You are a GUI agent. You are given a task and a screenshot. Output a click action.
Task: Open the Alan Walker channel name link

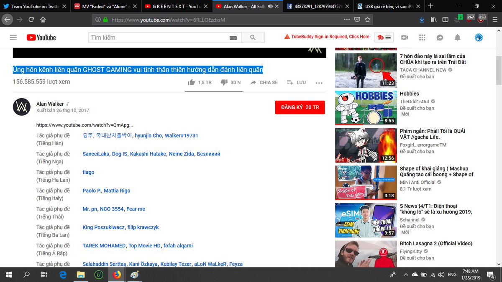50,104
